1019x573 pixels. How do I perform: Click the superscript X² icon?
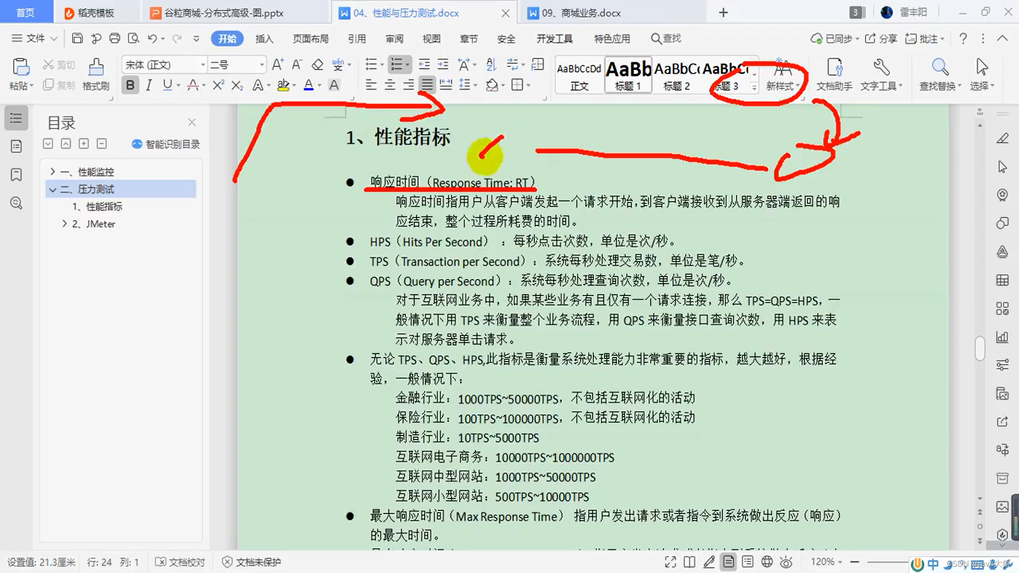click(218, 85)
